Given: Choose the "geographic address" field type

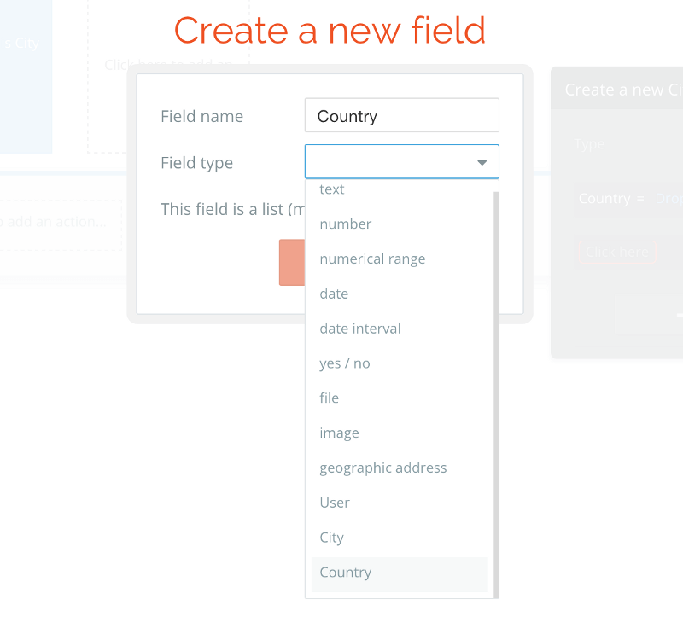Looking at the screenshot, I should (x=382, y=468).
